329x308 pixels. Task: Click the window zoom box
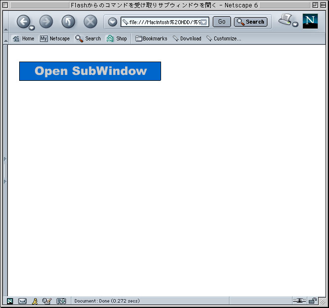pyautogui.click(x=315, y=5)
